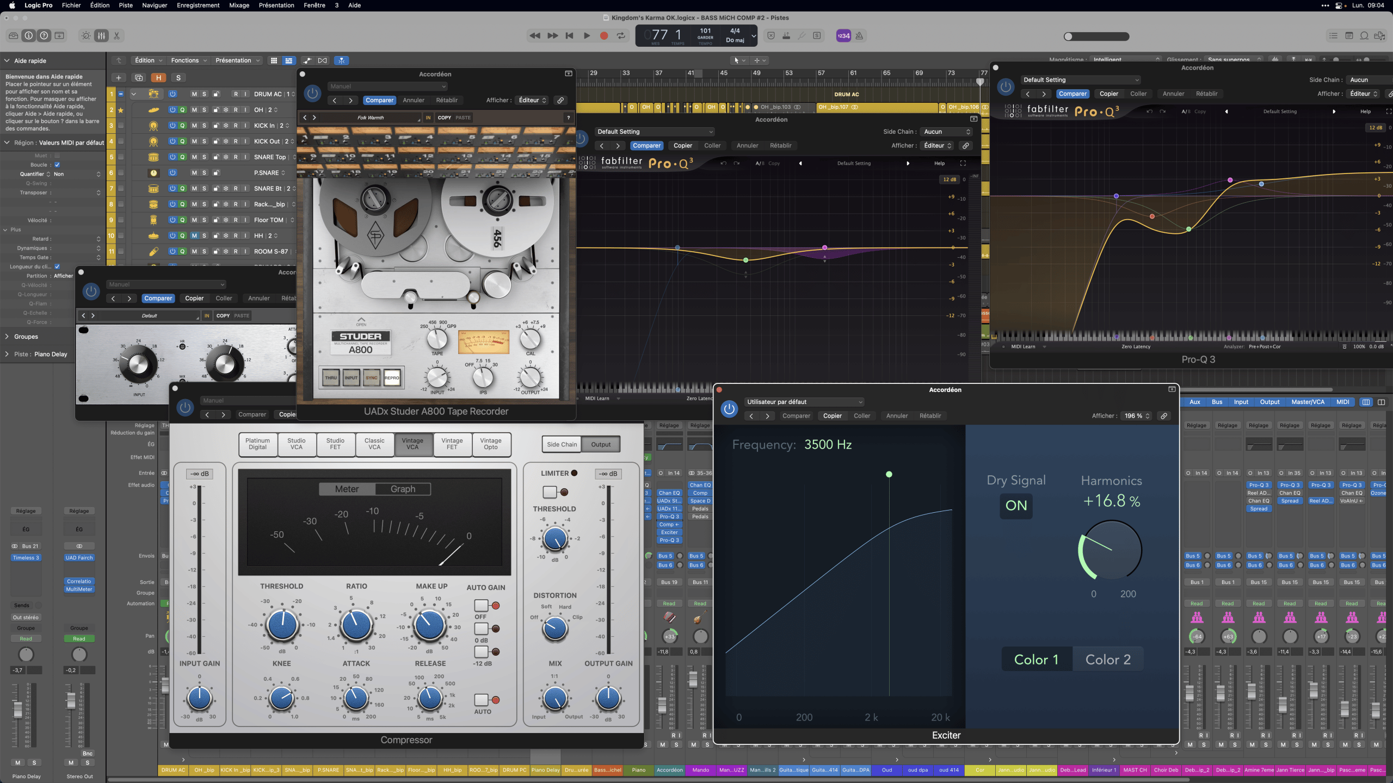Click the Exciter Harmonics knob
The image size is (1393, 783).
click(x=1110, y=550)
